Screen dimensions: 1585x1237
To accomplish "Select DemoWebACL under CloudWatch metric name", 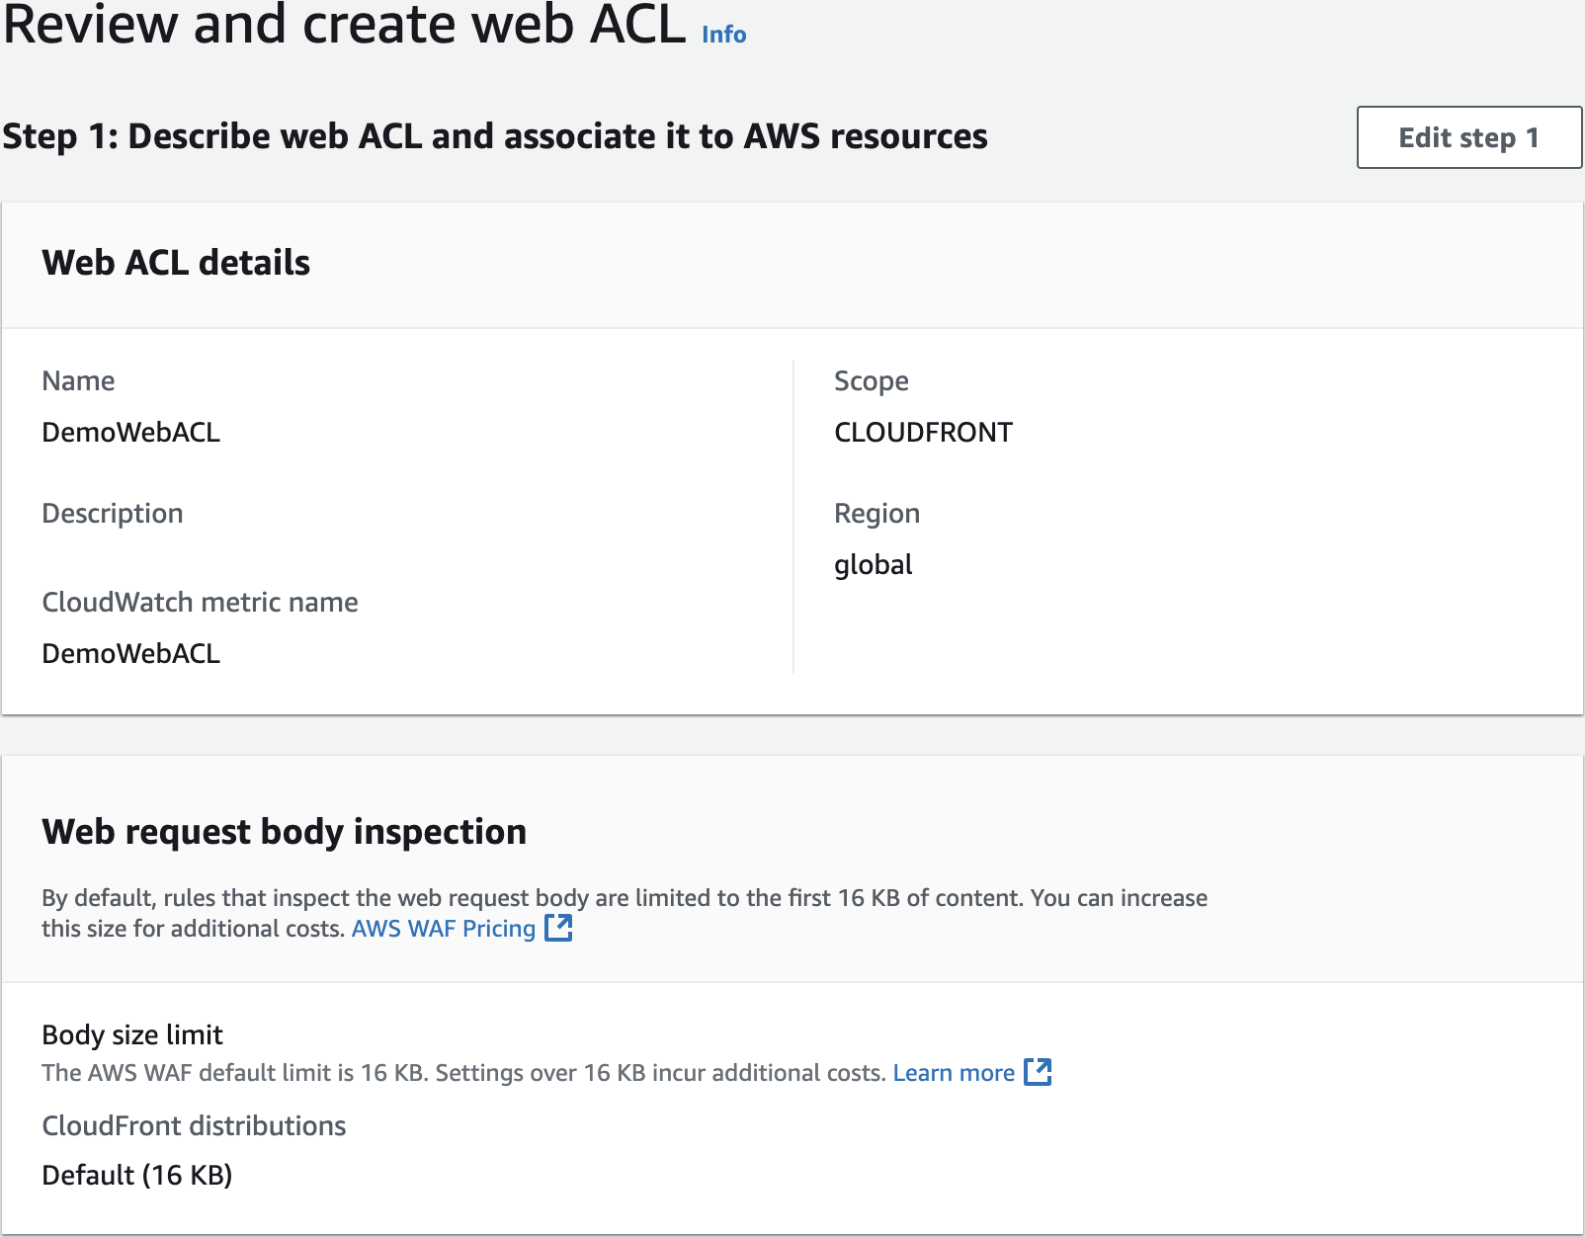I will tap(130, 654).
